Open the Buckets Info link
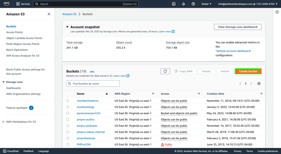281x154 pixels. tap(92, 72)
